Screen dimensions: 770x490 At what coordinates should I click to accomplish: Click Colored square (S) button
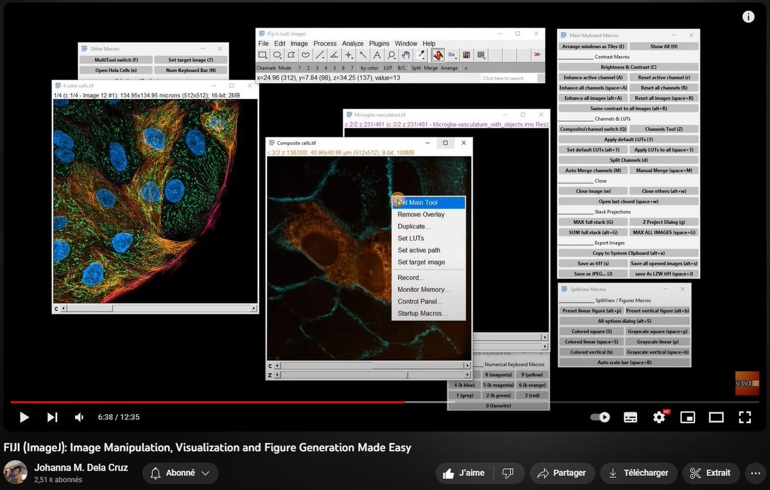[592, 331]
